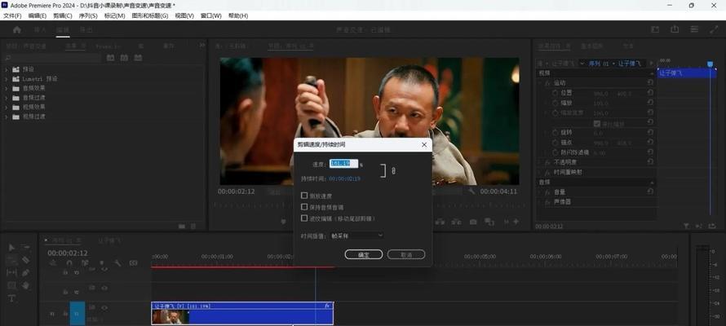Image resolution: width=726 pixels, height=326 pixels.
Task: Open the 时间插值 帧采样 dropdown
Action: (356, 236)
